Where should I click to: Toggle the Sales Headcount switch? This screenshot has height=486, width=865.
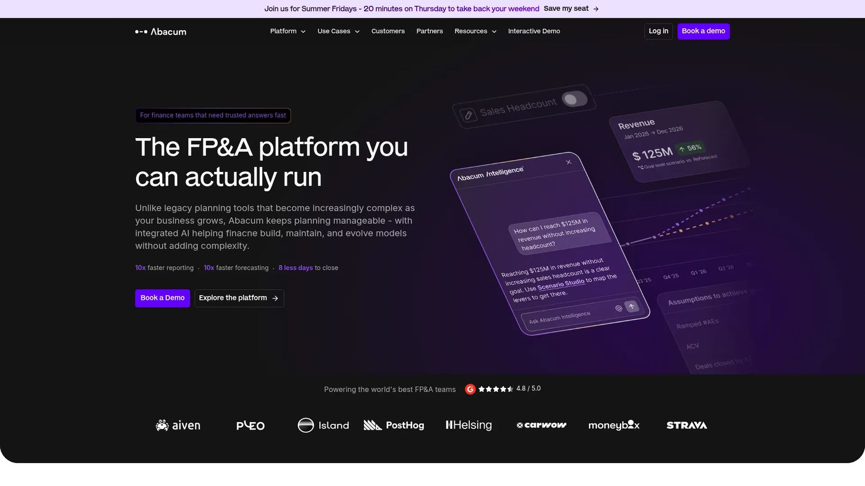click(x=574, y=99)
